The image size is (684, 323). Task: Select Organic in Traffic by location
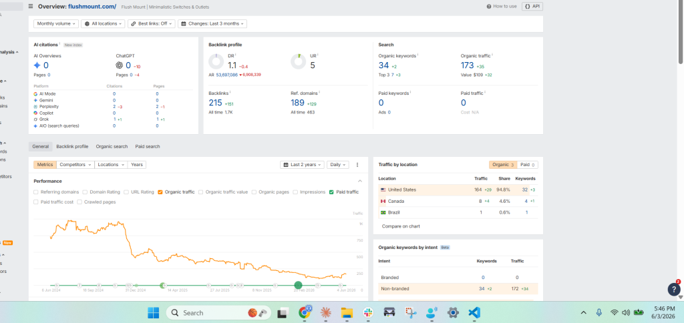click(x=503, y=165)
